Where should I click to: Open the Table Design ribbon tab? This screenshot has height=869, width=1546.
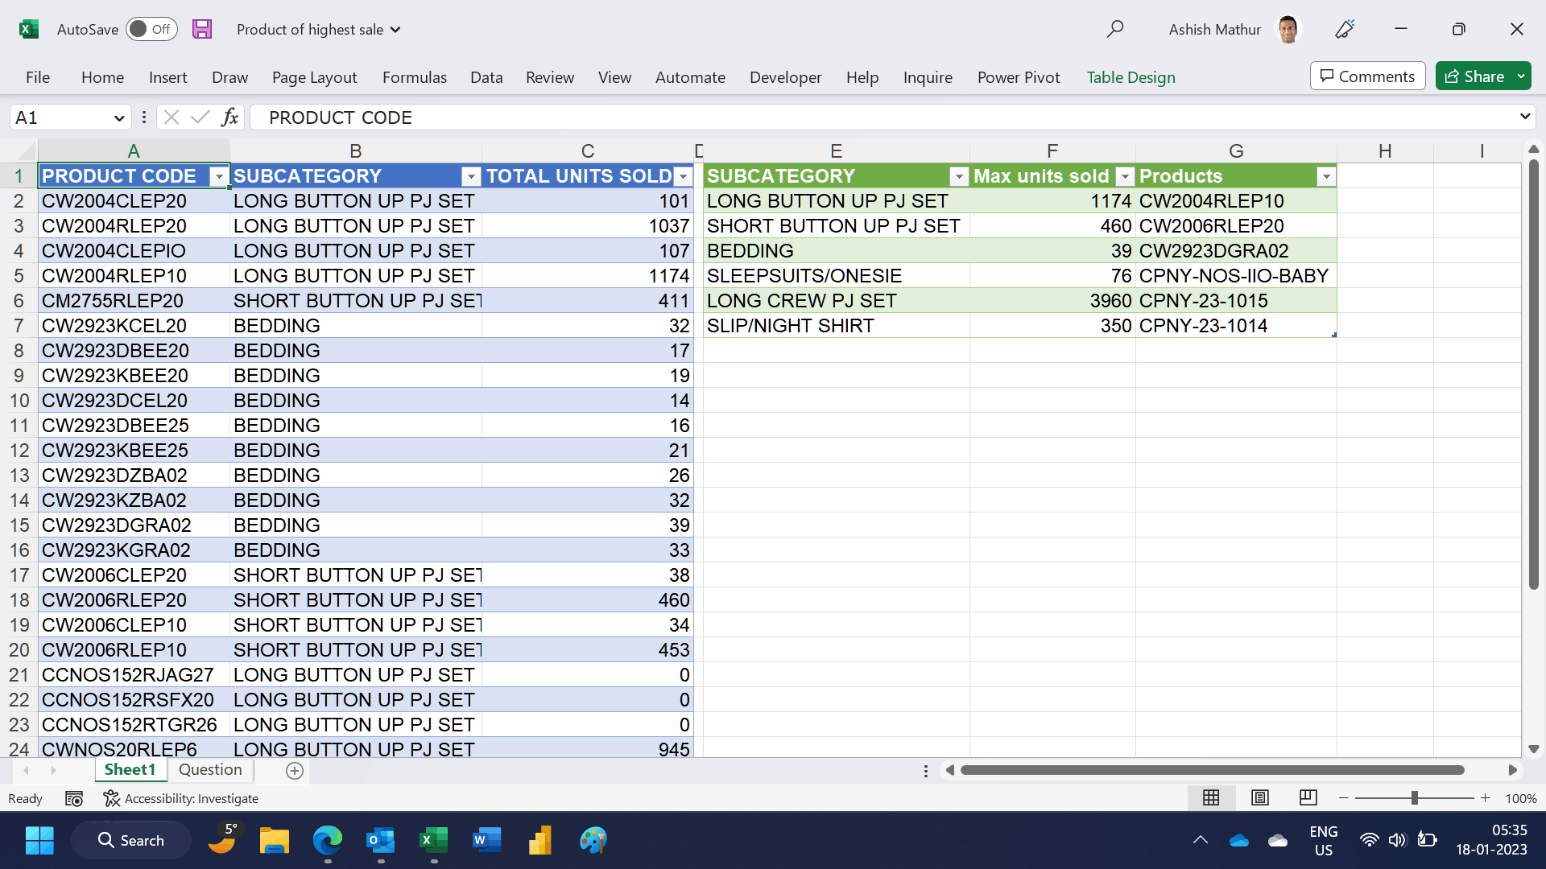point(1131,76)
